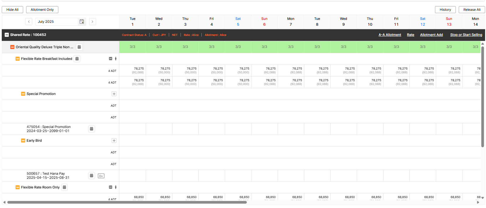Click the July 2025 month field
Viewport: 486px width, 208px height.
[x=57, y=22]
